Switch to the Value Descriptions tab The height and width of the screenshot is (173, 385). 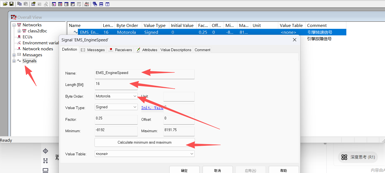coord(176,50)
